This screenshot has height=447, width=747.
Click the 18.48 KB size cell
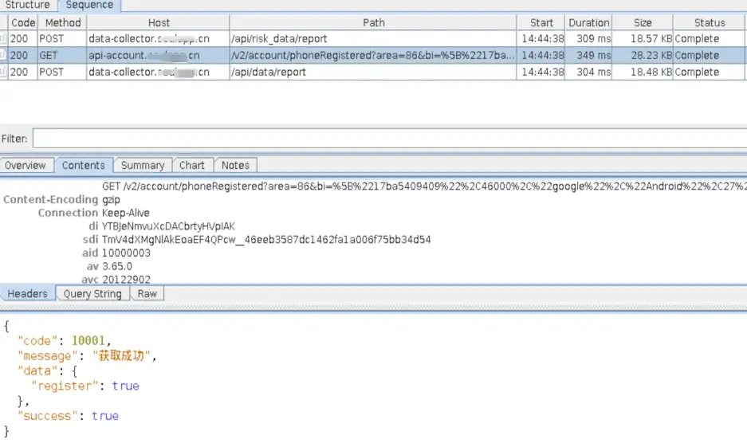coord(643,72)
